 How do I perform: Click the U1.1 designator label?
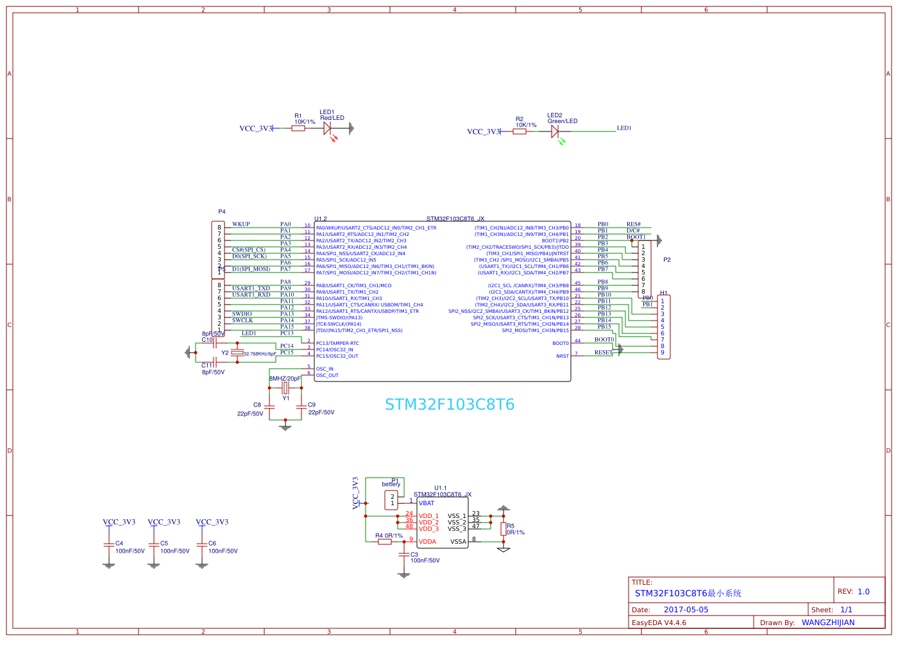coord(441,488)
